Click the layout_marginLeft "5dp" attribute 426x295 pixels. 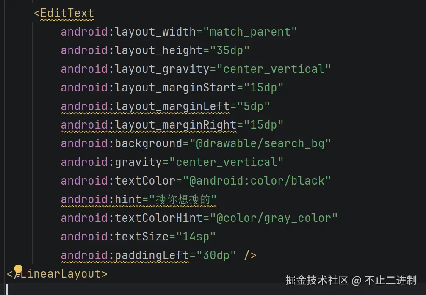pos(165,106)
